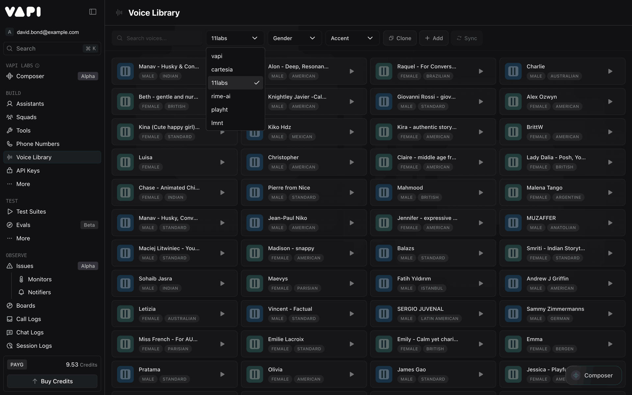Play Emily - Calm yet chari voice
632x395 pixels.
(481, 344)
